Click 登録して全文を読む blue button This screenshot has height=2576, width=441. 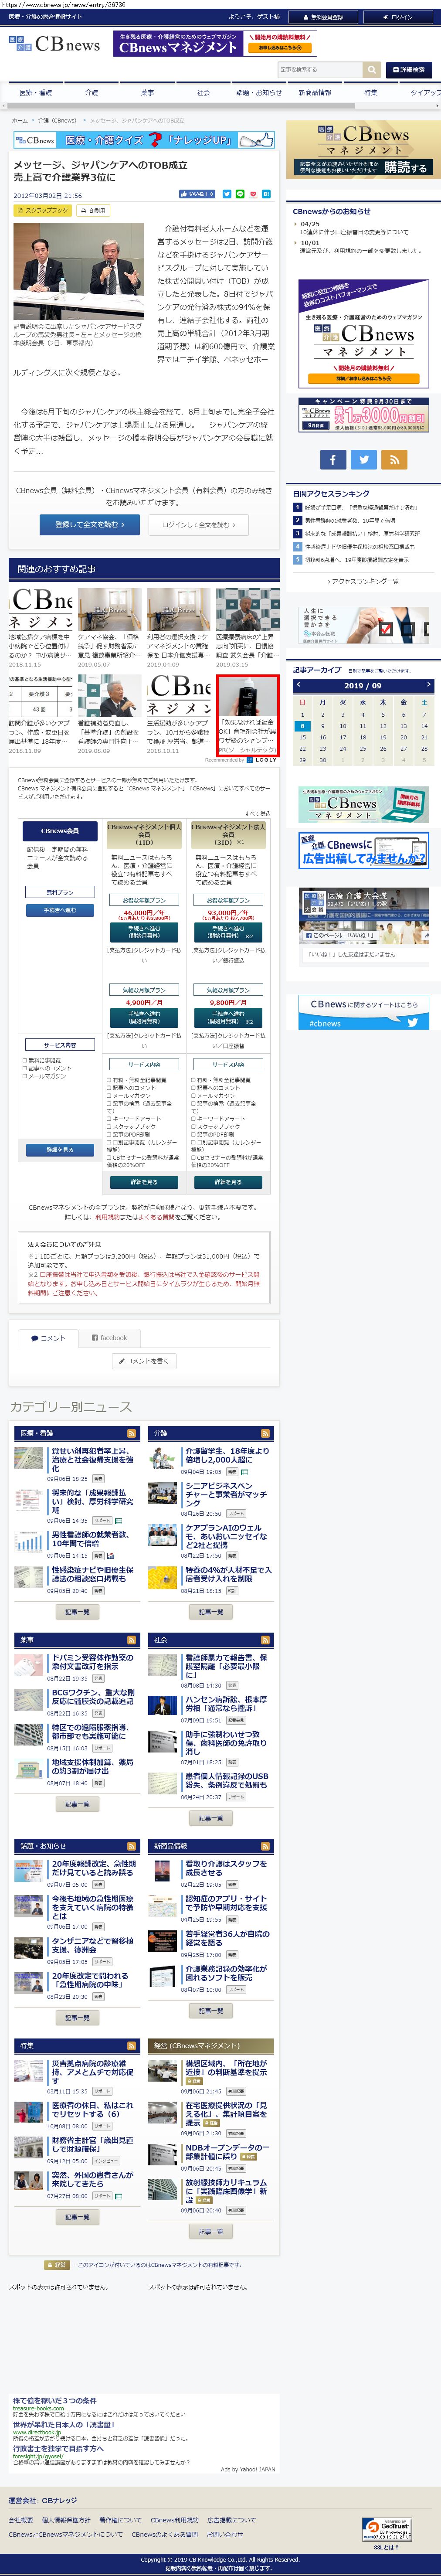click(90, 524)
